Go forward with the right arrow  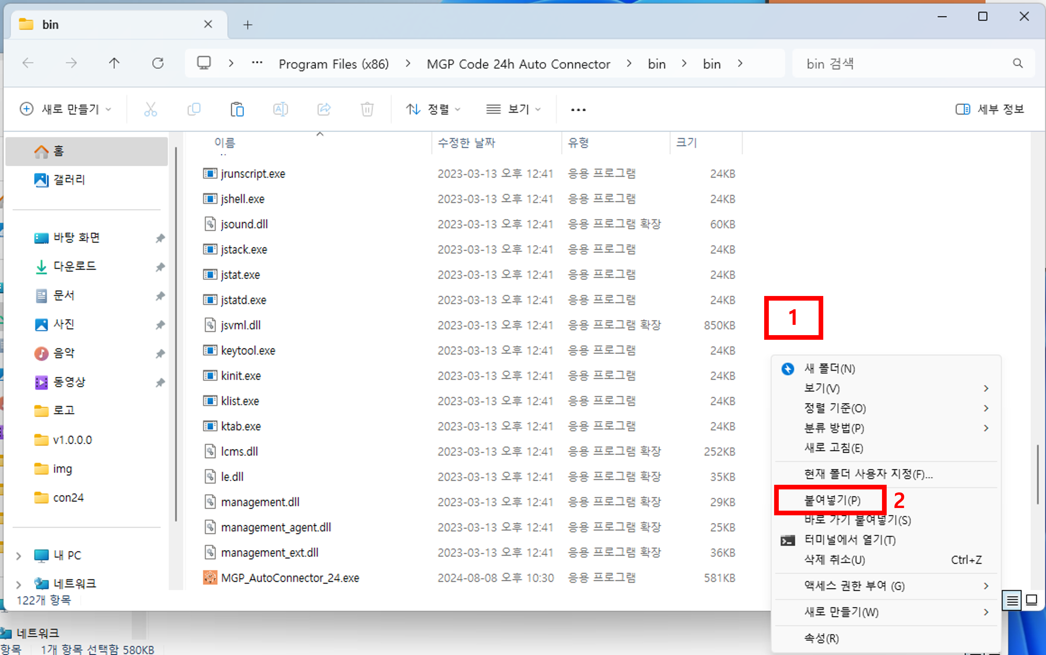tap(71, 63)
